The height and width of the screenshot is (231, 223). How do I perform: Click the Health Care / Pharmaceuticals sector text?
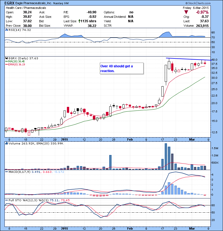click(26, 8)
